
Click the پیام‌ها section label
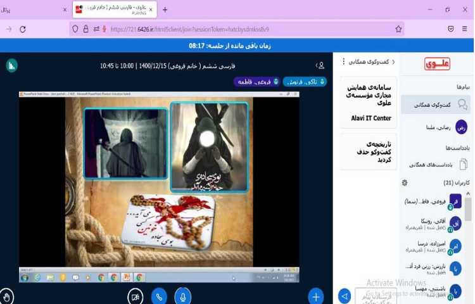click(463, 87)
